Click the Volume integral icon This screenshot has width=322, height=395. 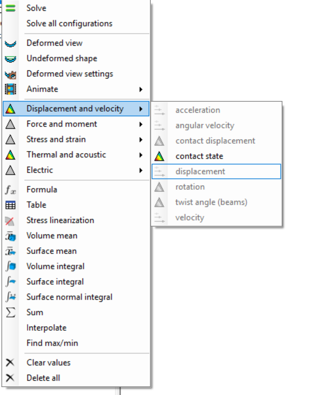(10, 267)
